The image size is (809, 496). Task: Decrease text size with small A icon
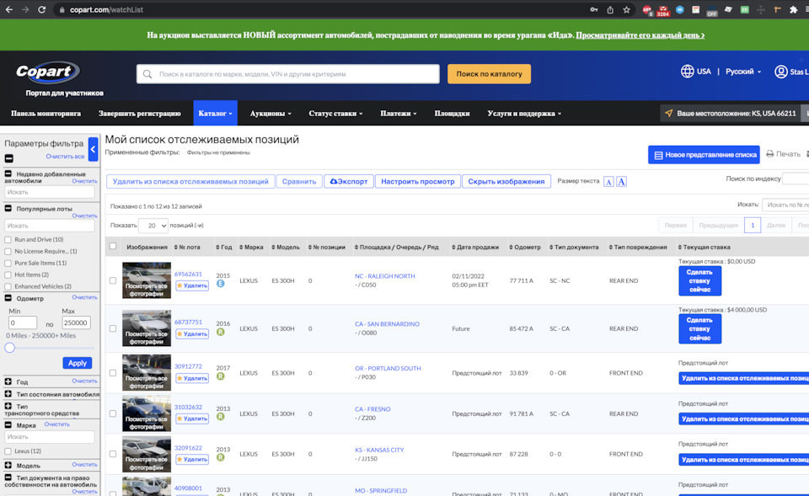click(x=608, y=182)
